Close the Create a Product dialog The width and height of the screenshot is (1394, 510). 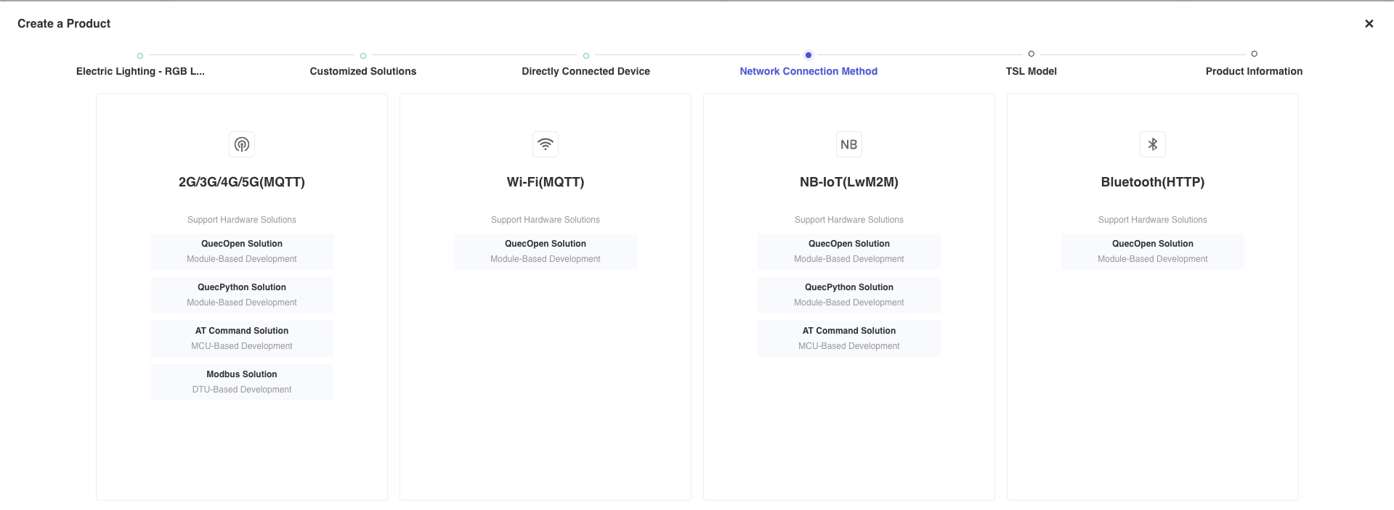(x=1369, y=23)
